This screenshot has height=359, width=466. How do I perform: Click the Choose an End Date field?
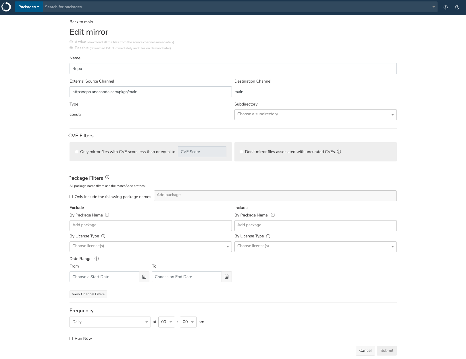point(187,277)
